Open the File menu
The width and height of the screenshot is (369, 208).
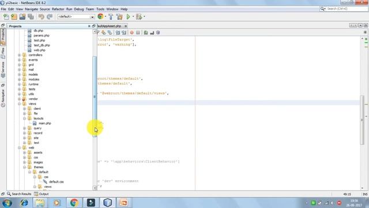click(x=3, y=9)
